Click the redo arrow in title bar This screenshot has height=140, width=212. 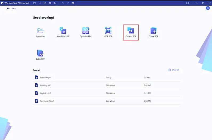tap(68, 3)
